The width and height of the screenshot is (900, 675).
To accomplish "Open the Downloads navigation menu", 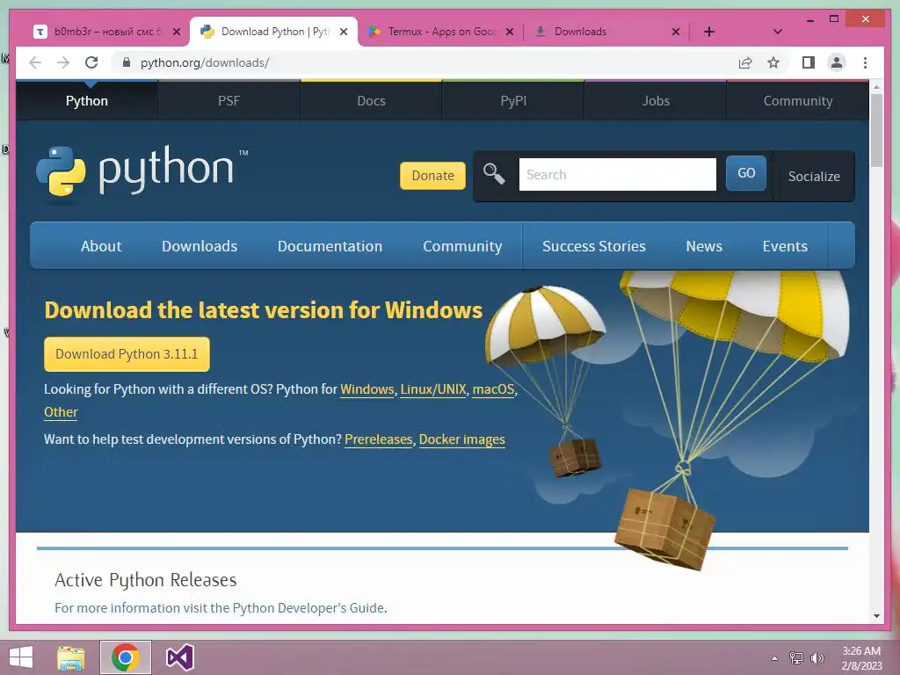I will 200,246.
